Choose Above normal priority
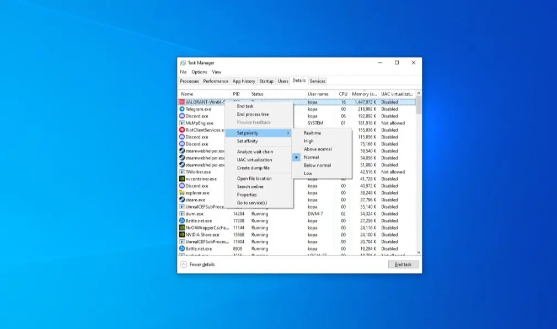557x329 pixels. [x=318, y=149]
